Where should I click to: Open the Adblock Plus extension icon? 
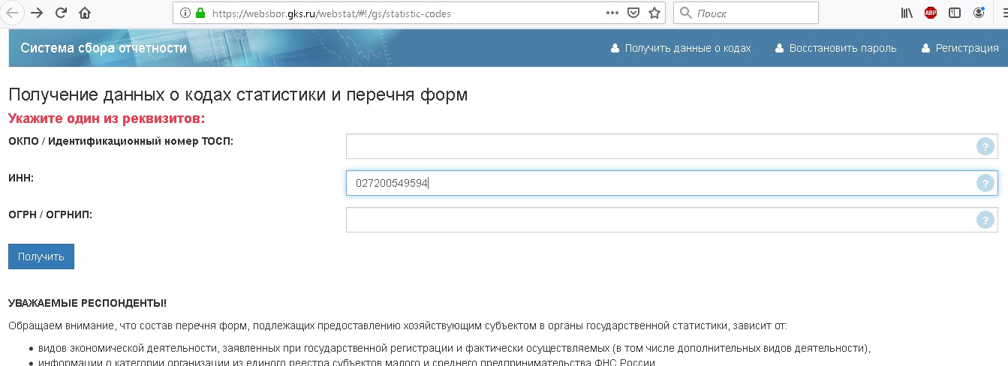pos(931,13)
